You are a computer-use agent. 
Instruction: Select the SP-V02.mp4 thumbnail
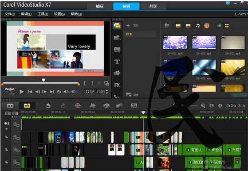(x=204, y=43)
